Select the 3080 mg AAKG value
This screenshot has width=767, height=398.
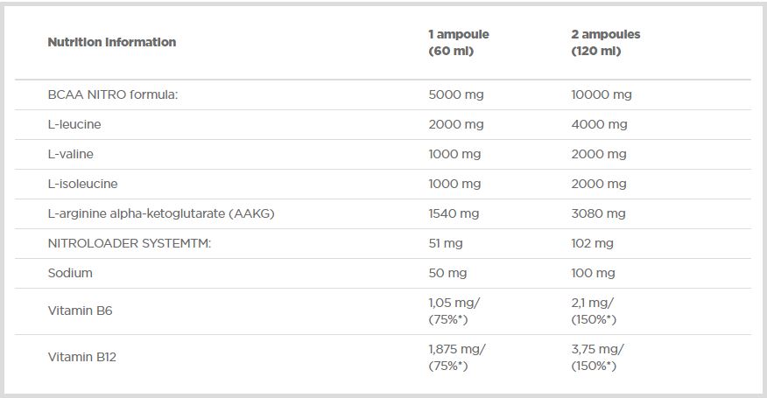[598, 213]
